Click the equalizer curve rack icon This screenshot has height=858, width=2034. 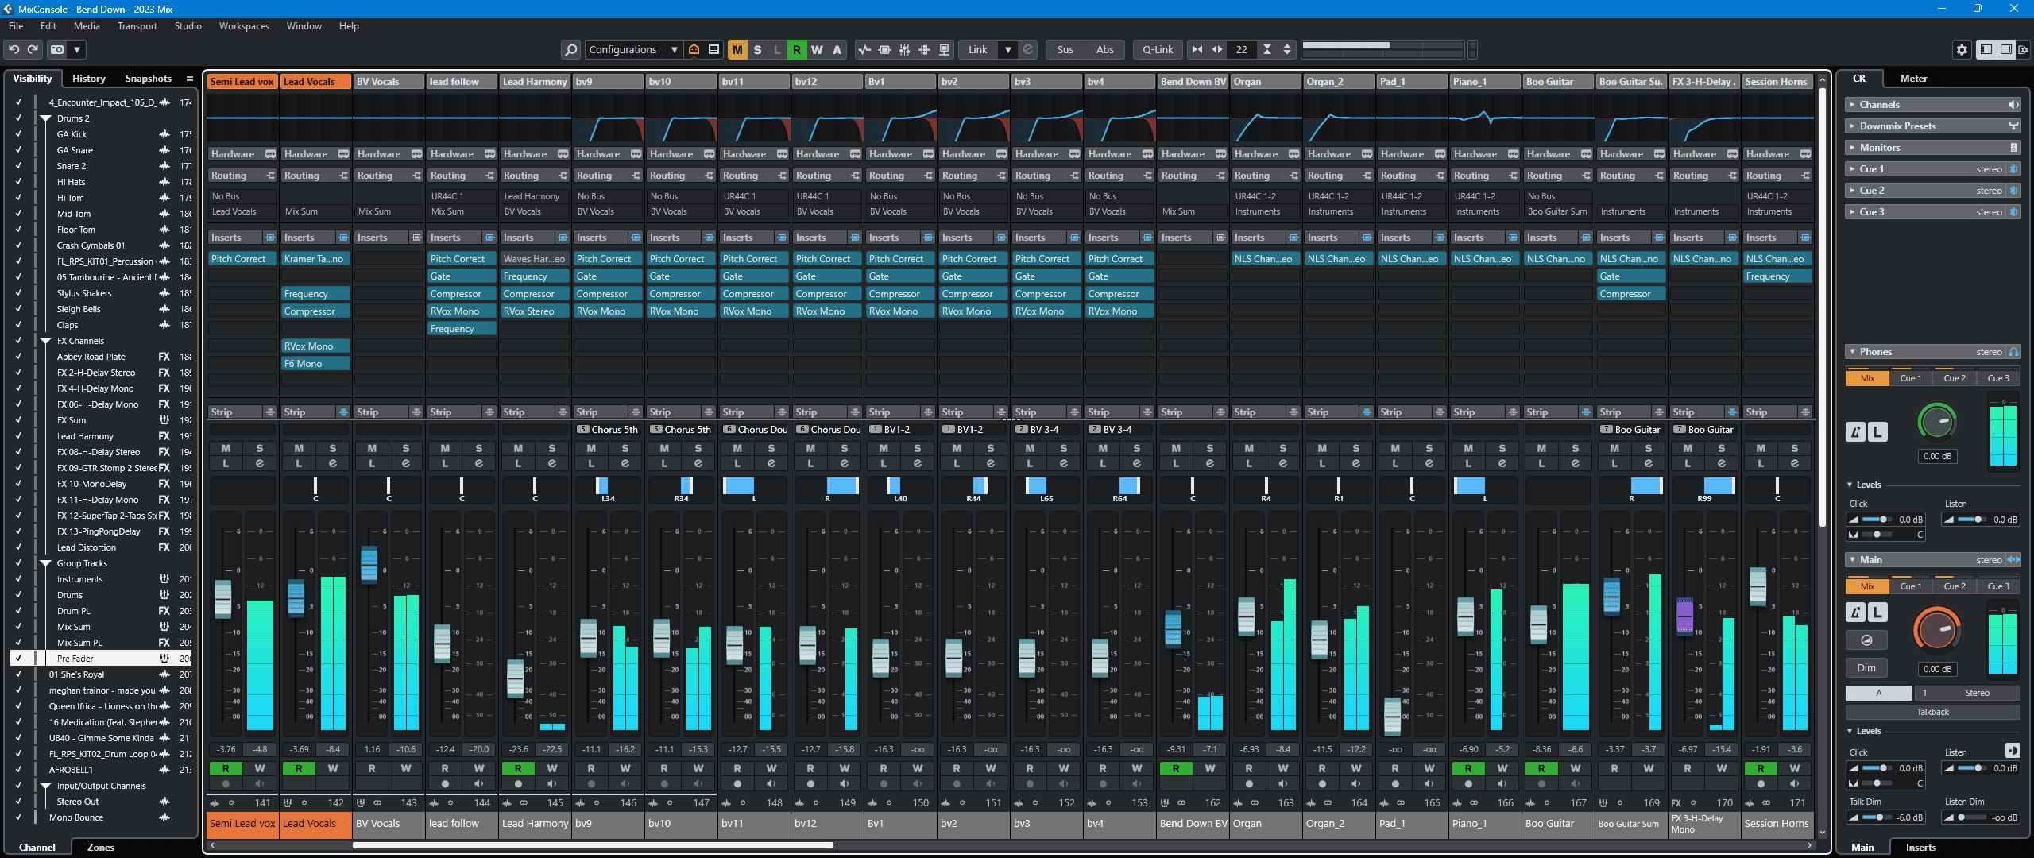click(864, 49)
